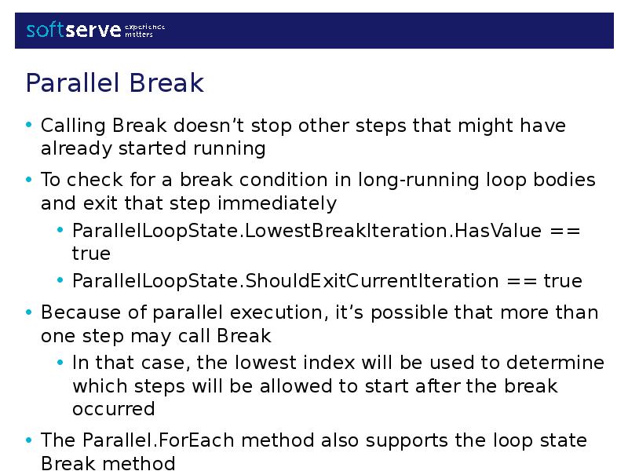Click the sub-bullet before "In that case"
The height and width of the screenshot is (471, 628).
pyautogui.click(x=60, y=363)
